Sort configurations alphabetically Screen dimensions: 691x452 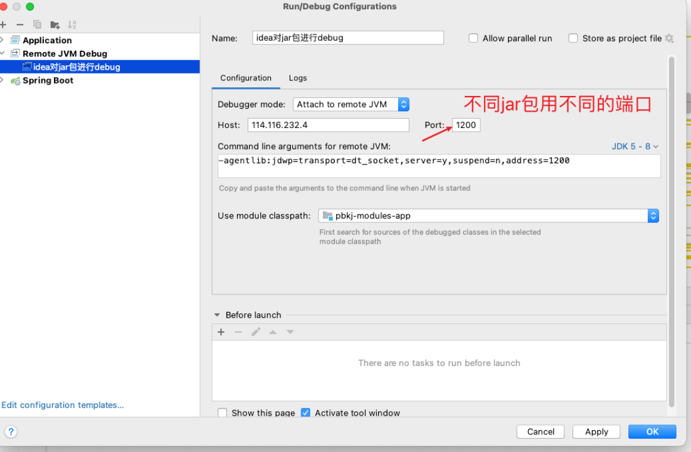pos(71,24)
